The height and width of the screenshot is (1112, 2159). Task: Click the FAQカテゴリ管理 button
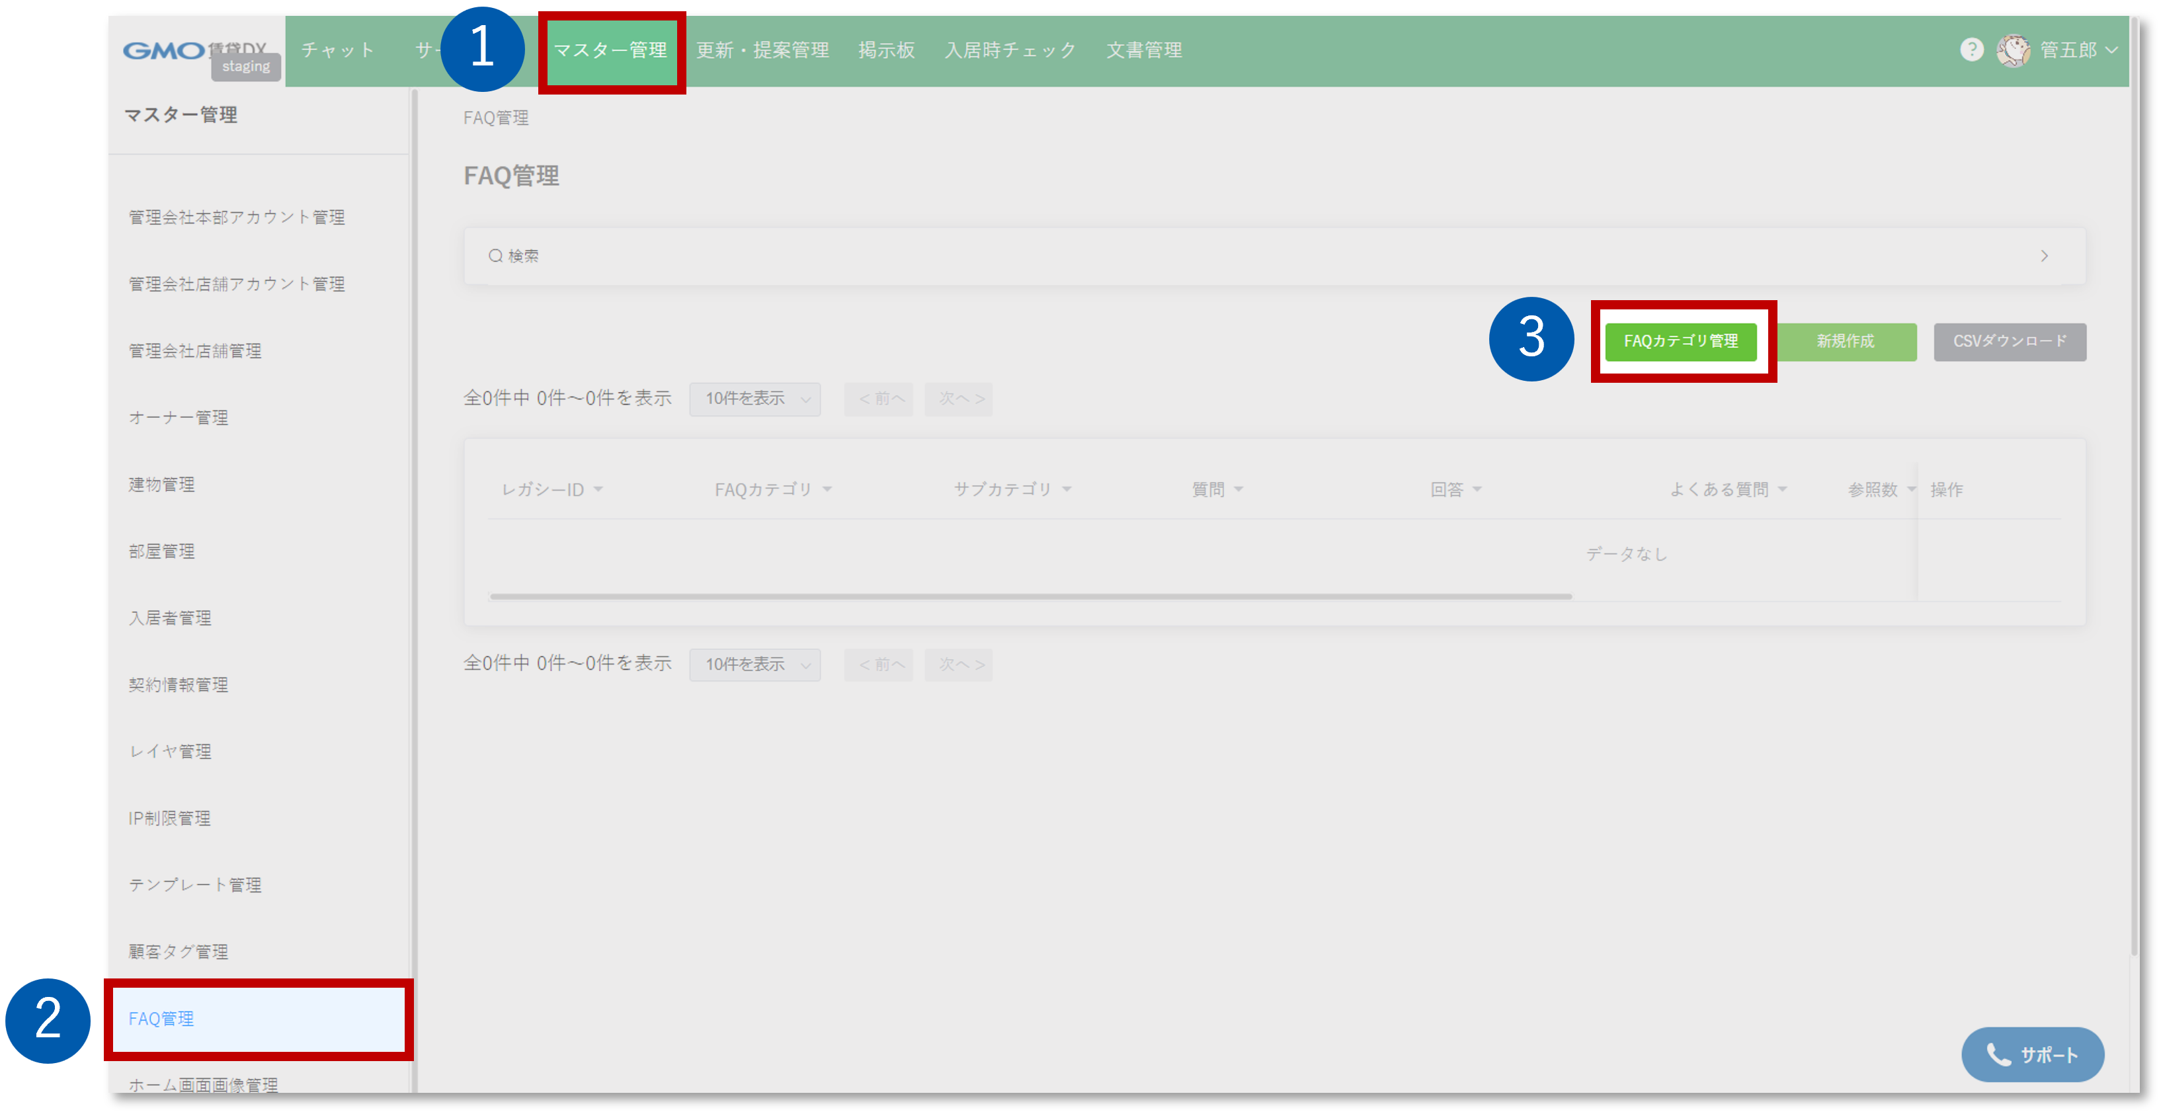point(1682,342)
